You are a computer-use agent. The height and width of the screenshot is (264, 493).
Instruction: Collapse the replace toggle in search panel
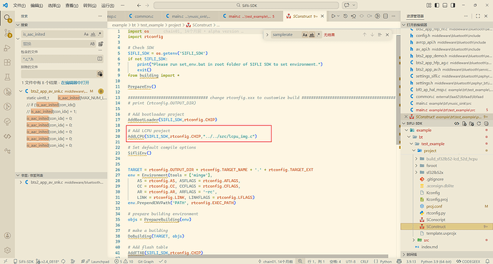[18, 39]
